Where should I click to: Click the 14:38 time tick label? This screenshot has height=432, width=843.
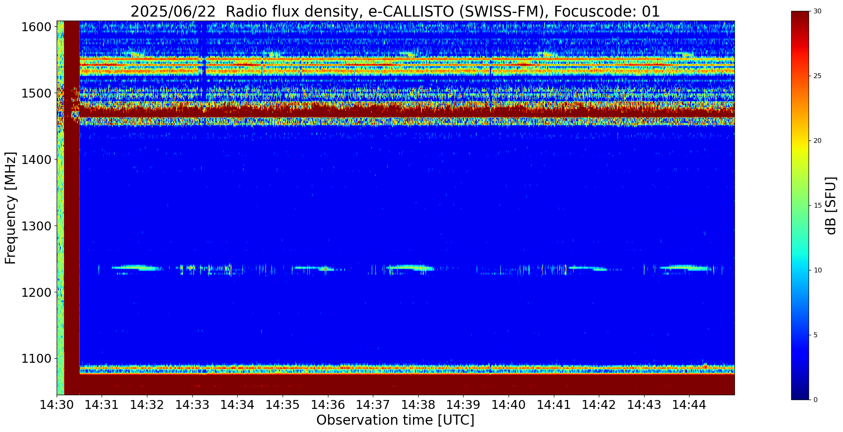click(x=418, y=405)
